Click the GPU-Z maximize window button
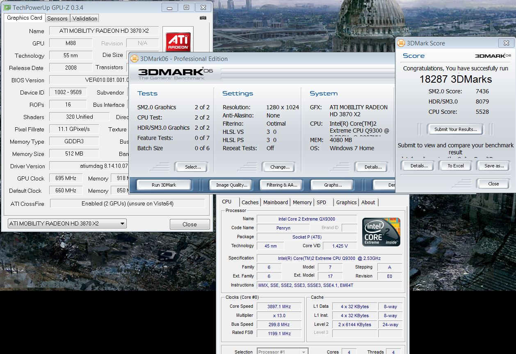Screen dimensions: 516x354 (186, 7)
